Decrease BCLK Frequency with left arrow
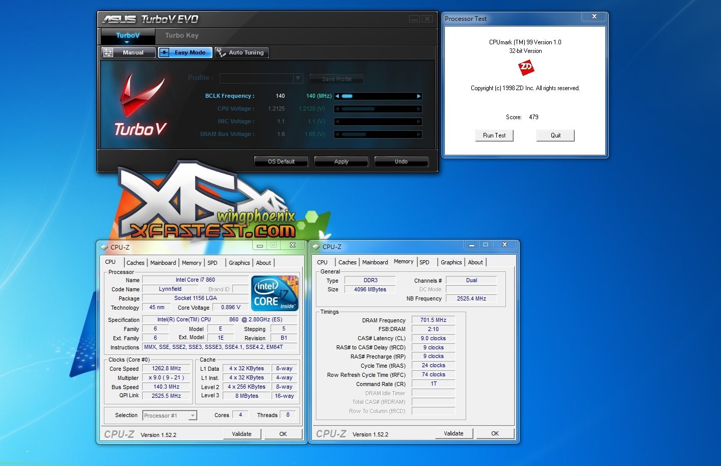Viewport: 721px width, 466px height. tap(337, 96)
